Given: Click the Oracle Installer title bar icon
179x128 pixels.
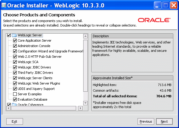Looking at the screenshot, I should (4, 5).
